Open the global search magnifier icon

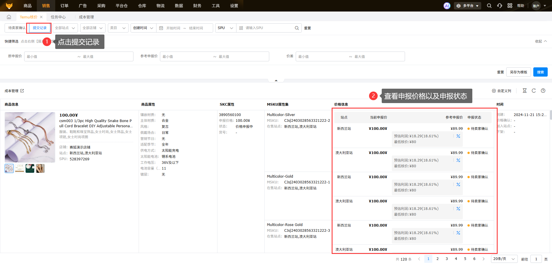pos(489,6)
